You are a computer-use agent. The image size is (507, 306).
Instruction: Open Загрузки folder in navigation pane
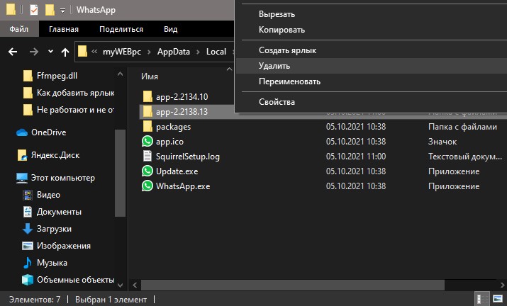click(x=54, y=229)
